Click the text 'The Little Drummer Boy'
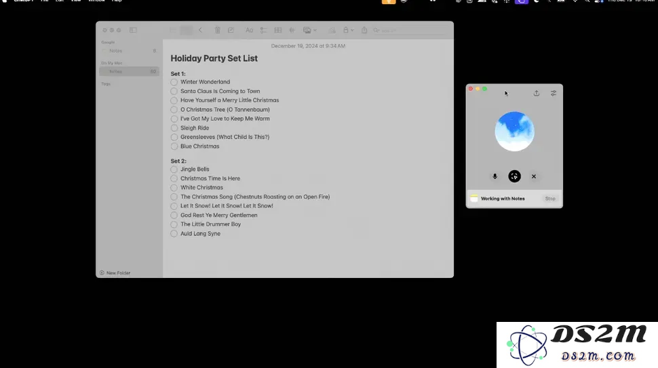The height and width of the screenshot is (368, 658). pos(211,224)
